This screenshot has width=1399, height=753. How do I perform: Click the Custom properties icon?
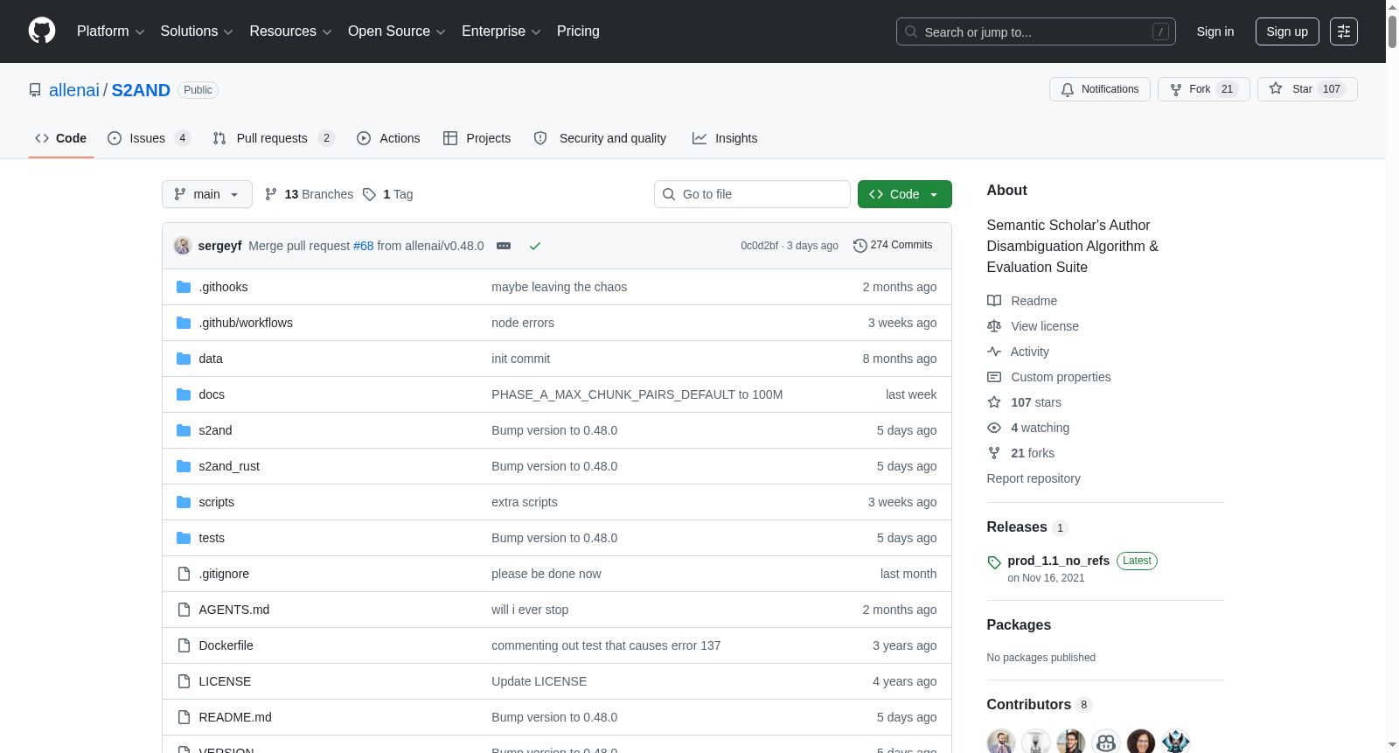(994, 377)
